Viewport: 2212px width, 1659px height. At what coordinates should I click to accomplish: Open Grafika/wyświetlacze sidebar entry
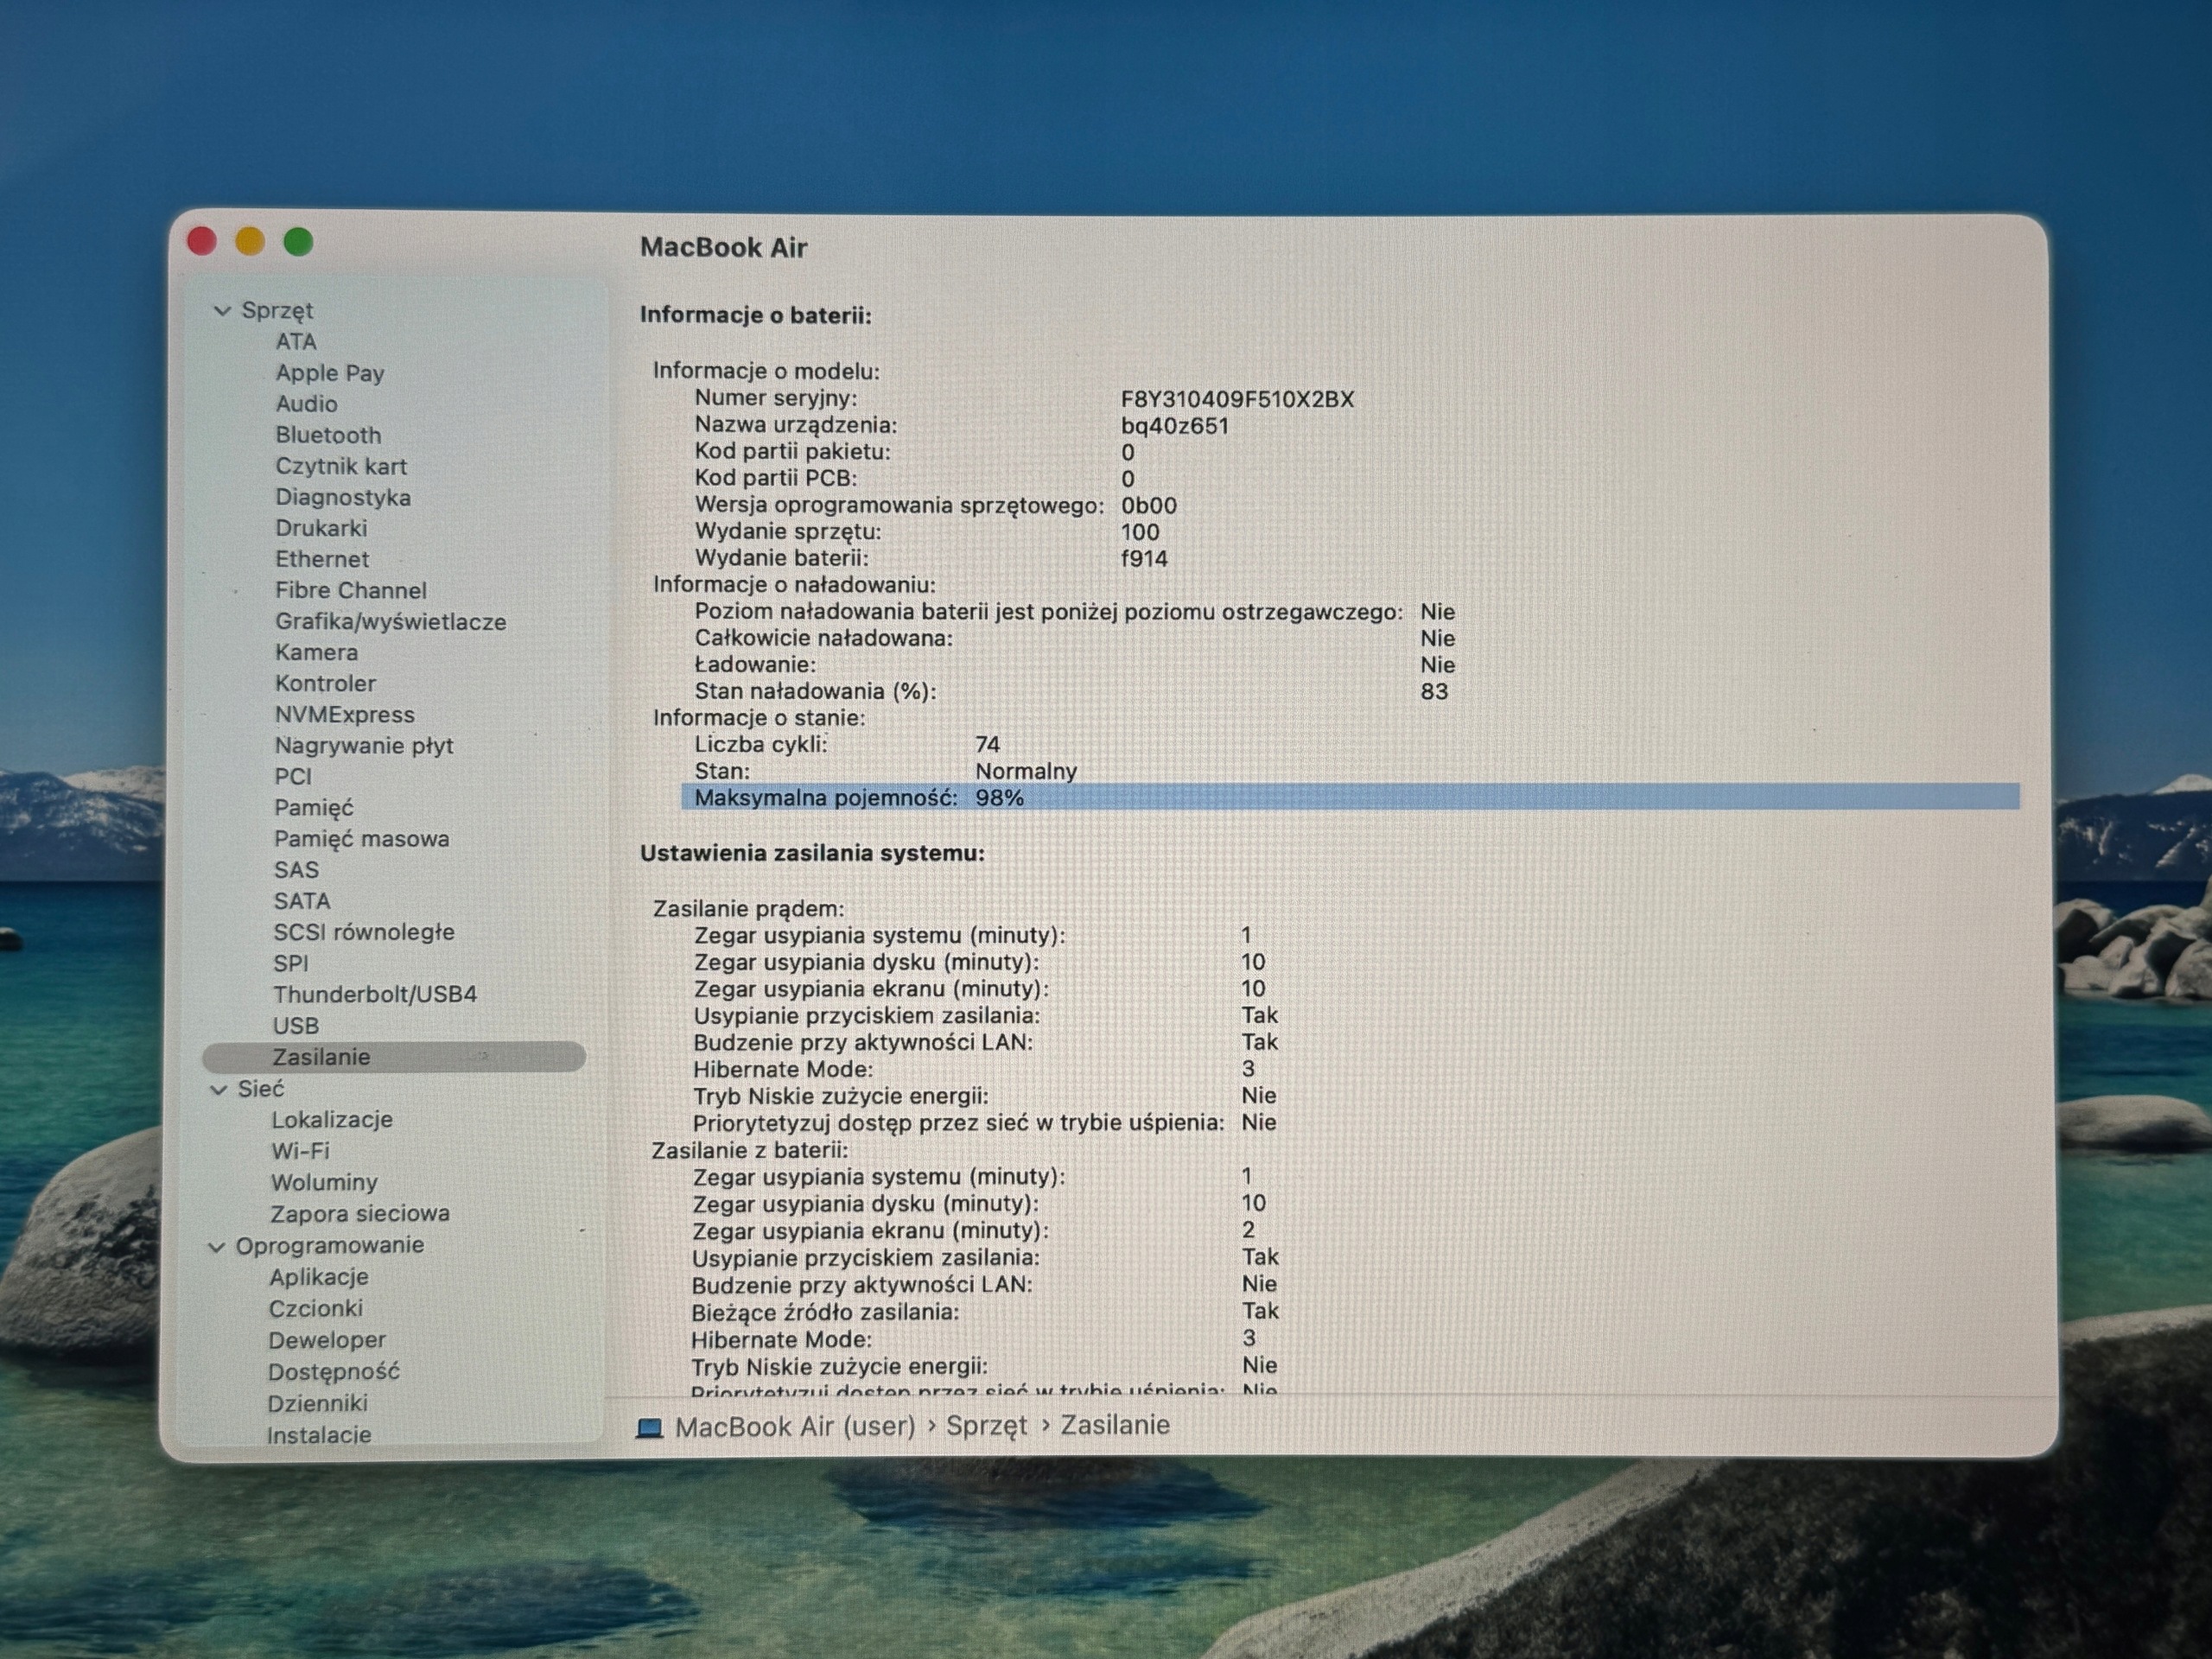(390, 622)
